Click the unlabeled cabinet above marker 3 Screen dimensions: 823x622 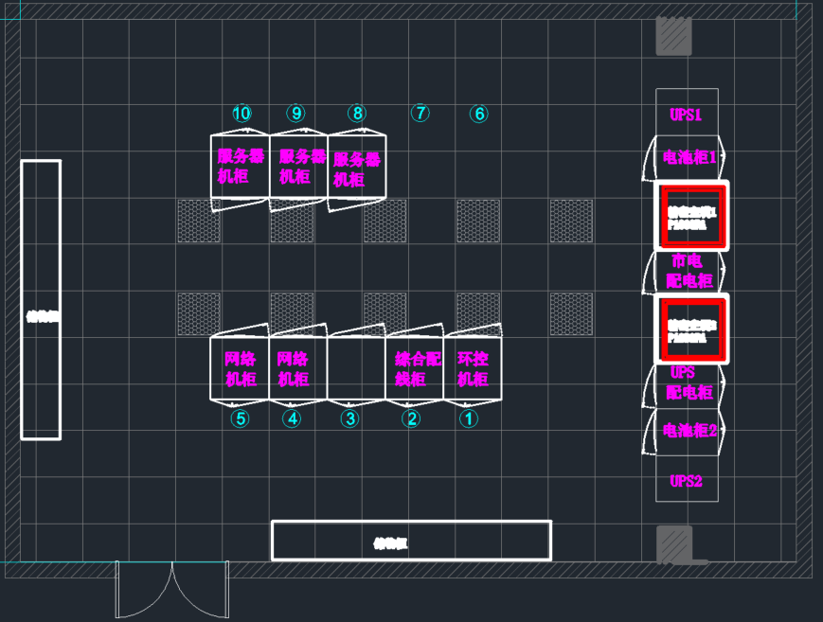355,369
